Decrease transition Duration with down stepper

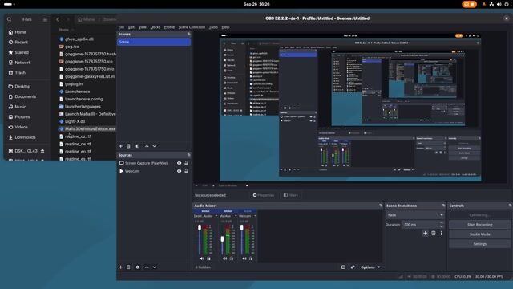(442, 226)
